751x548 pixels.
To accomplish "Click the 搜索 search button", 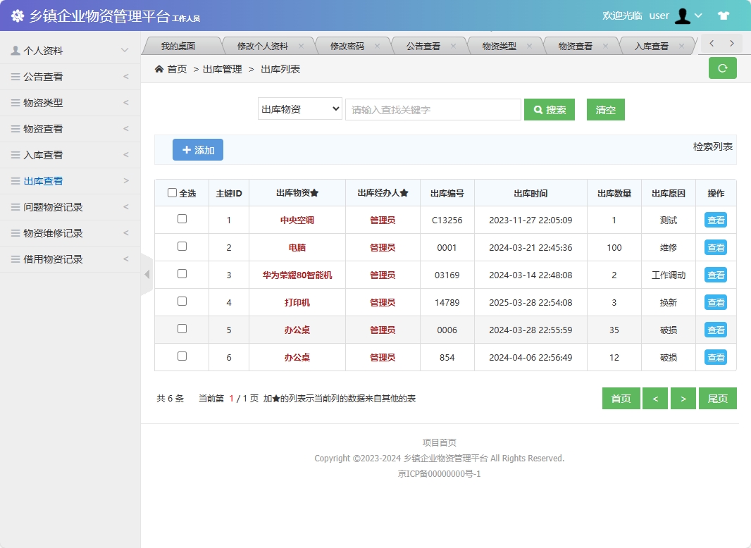I will click(550, 109).
